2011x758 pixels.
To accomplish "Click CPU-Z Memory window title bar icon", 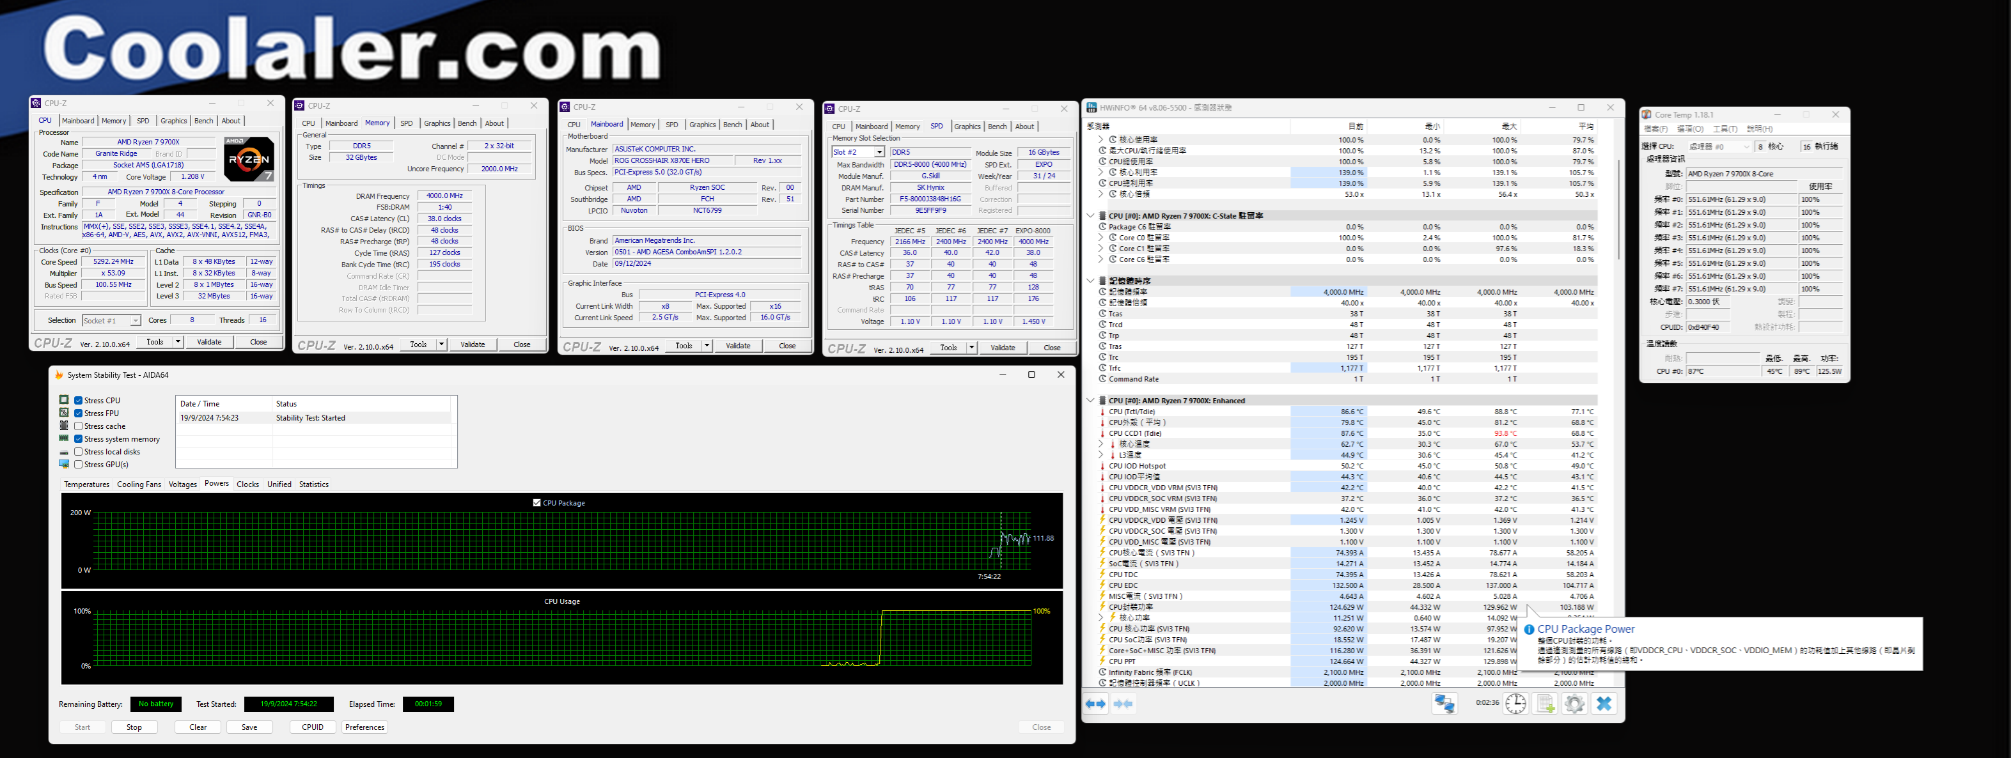I will click(x=299, y=105).
